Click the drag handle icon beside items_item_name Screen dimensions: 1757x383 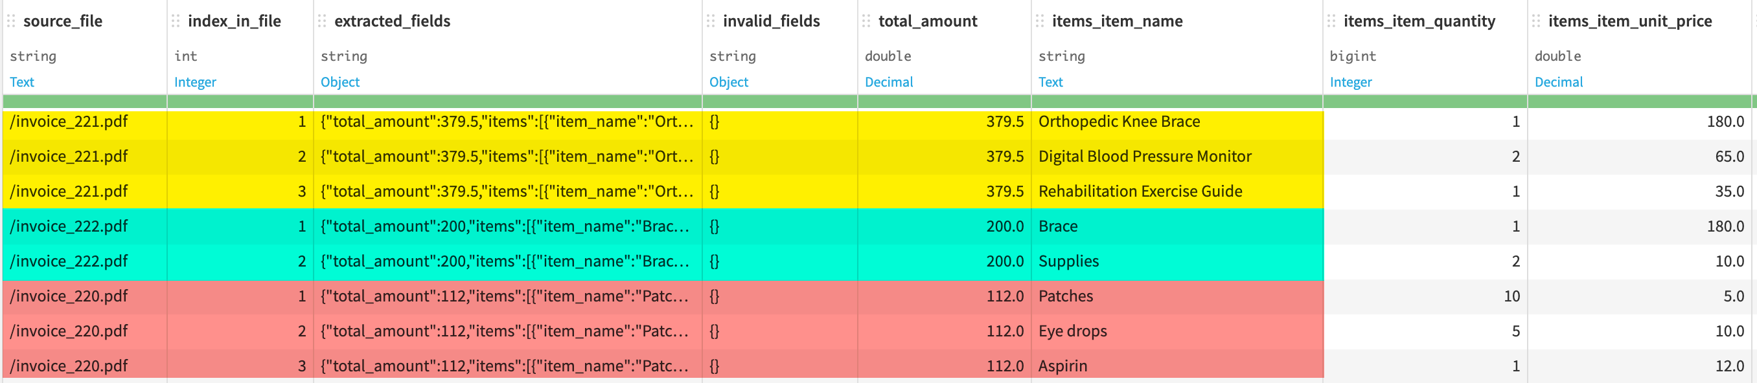tap(1039, 21)
